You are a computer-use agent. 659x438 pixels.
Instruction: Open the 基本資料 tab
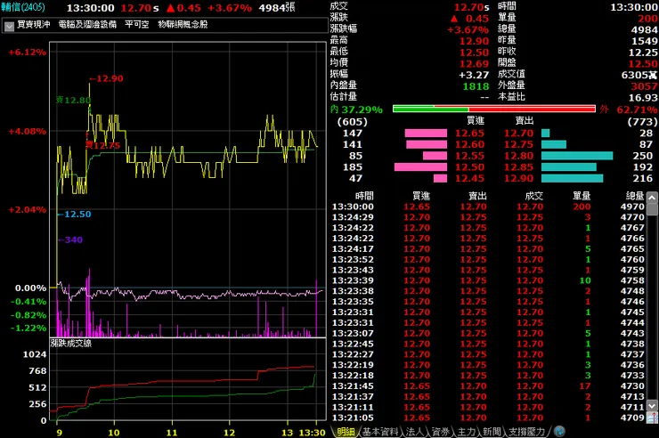coord(380,432)
